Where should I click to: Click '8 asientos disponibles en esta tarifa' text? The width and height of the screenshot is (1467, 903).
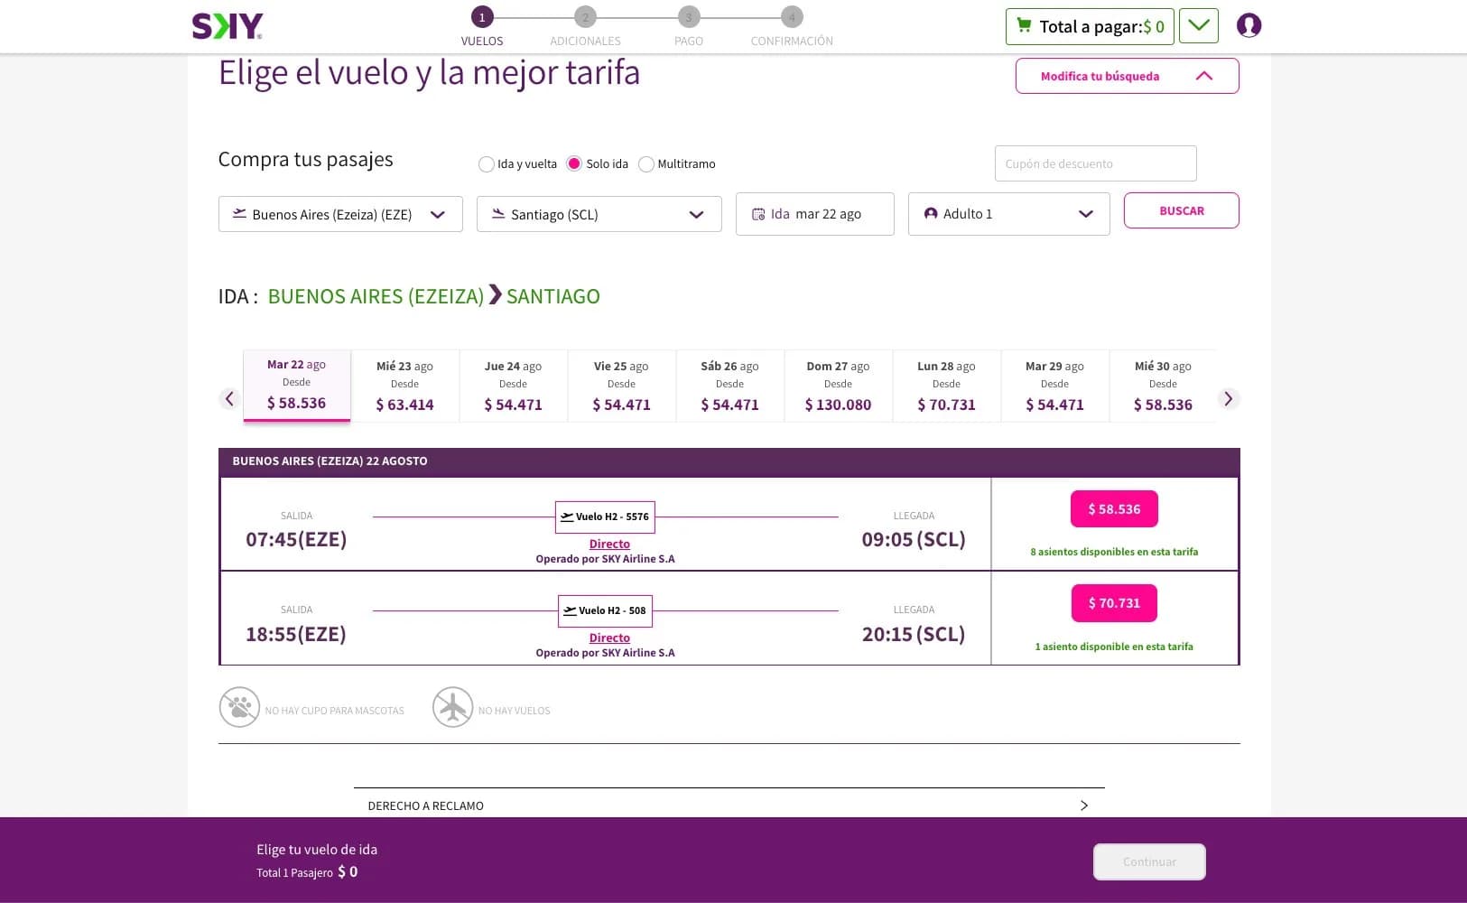click(x=1114, y=552)
